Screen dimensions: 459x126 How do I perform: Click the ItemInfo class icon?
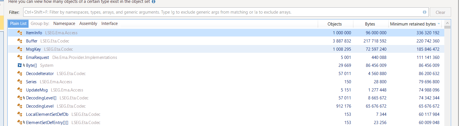pyautogui.click(x=20, y=33)
